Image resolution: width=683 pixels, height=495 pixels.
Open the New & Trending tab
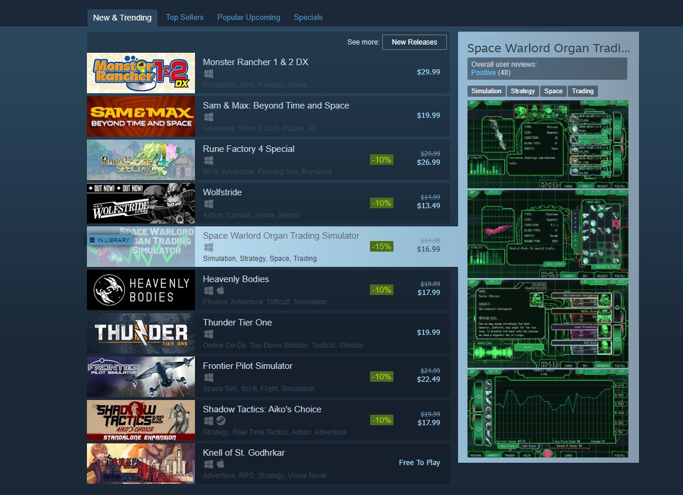[122, 18]
